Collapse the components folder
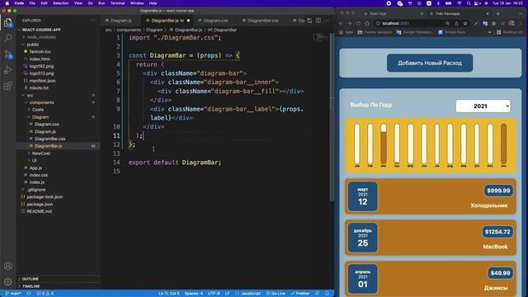The width and height of the screenshot is (528, 297). pyautogui.click(x=41, y=102)
